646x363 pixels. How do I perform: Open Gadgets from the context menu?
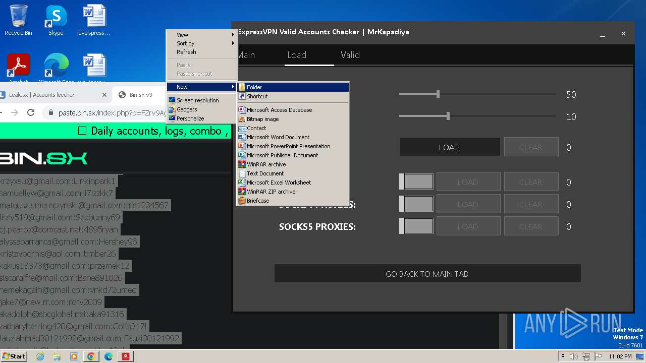pyautogui.click(x=202, y=109)
